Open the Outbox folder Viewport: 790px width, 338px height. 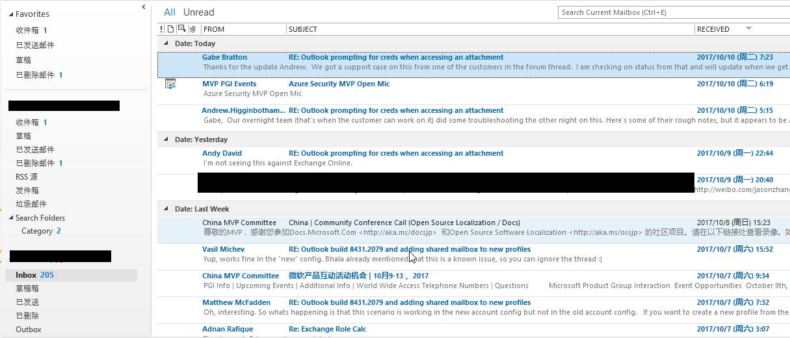point(29,330)
